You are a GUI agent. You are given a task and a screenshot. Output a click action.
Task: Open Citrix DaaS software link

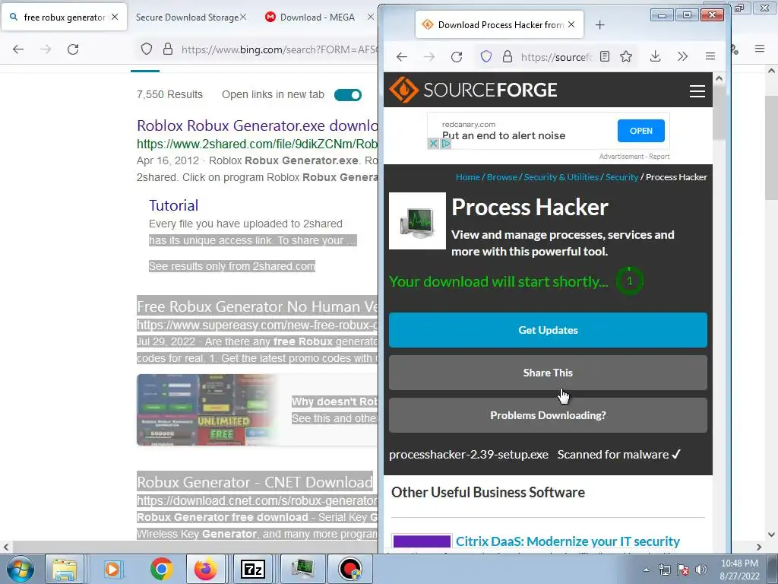tap(568, 541)
